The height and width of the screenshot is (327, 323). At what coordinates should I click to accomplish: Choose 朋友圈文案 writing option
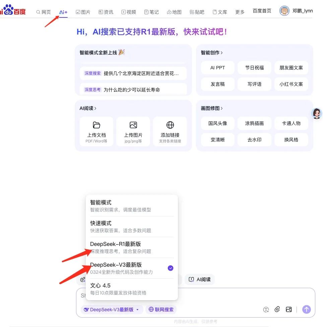click(291, 68)
